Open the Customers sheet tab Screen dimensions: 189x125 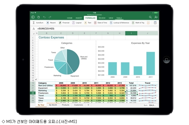[79, 105]
